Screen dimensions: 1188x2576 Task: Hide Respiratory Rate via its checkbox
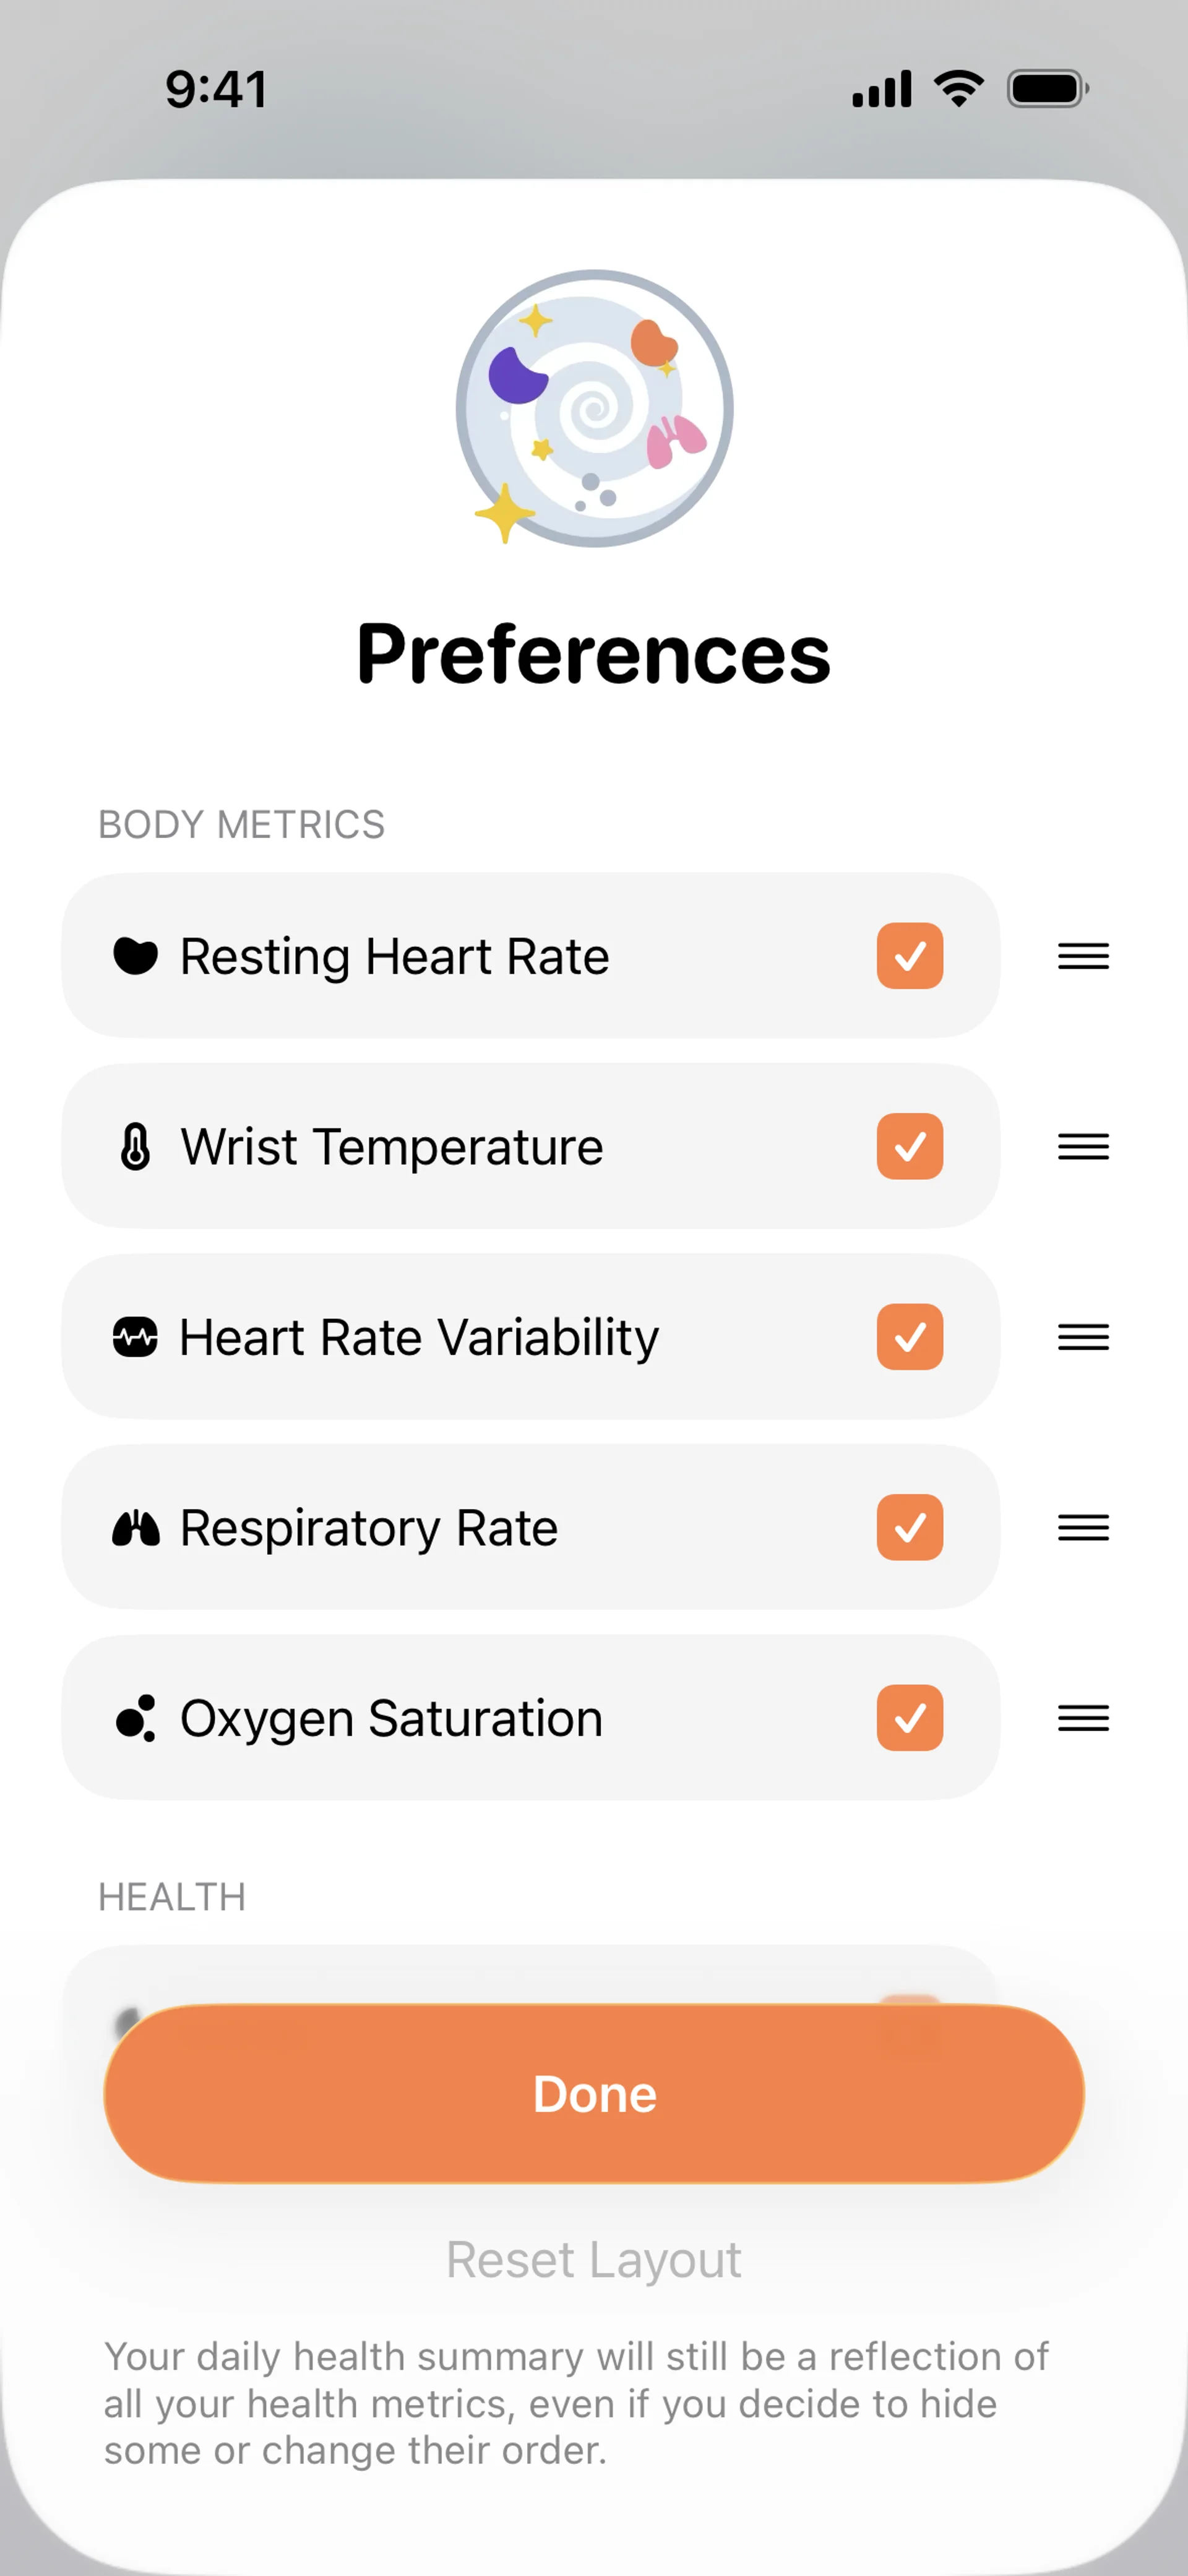[x=909, y=1528]
